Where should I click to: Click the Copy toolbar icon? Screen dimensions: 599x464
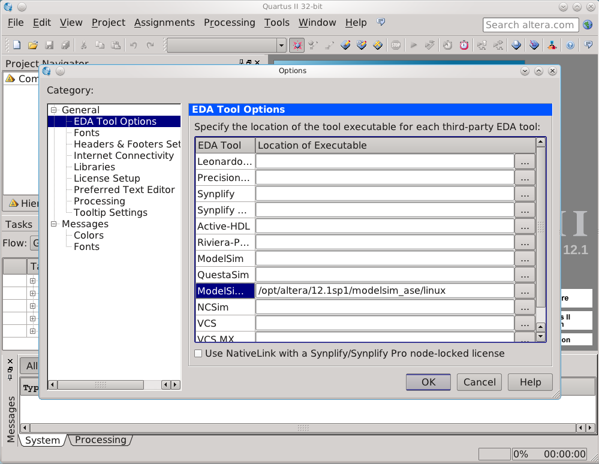tap(100, 45)
